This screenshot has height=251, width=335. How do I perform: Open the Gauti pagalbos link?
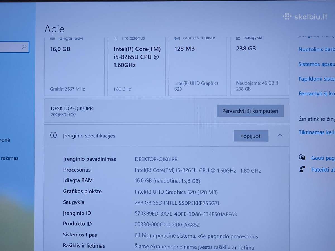click(323, 158)
